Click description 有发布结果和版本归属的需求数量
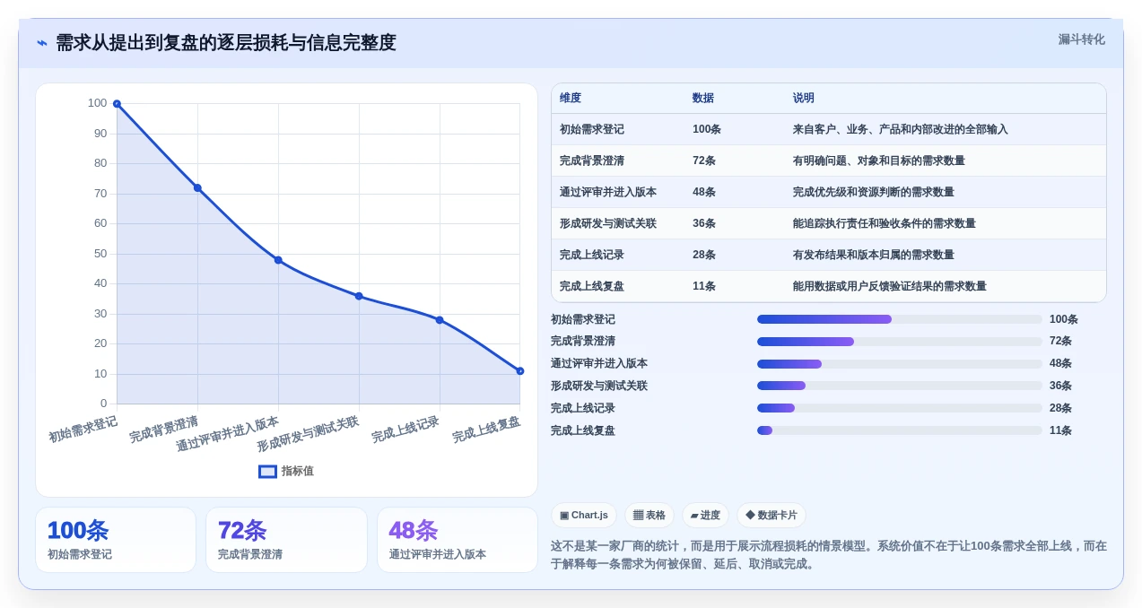1142x608 pixels. tap(874, 256)
